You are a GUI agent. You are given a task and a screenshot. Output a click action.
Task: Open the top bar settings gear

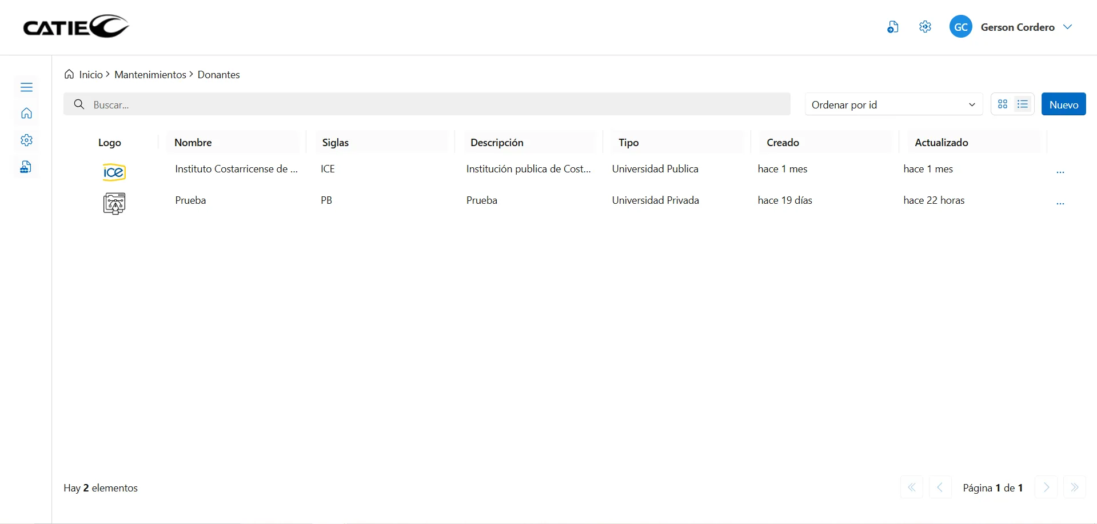click(925, 27)
